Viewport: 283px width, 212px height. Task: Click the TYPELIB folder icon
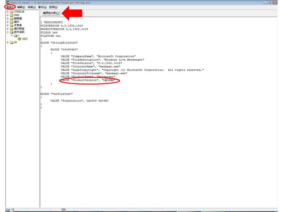click(11, 12)
